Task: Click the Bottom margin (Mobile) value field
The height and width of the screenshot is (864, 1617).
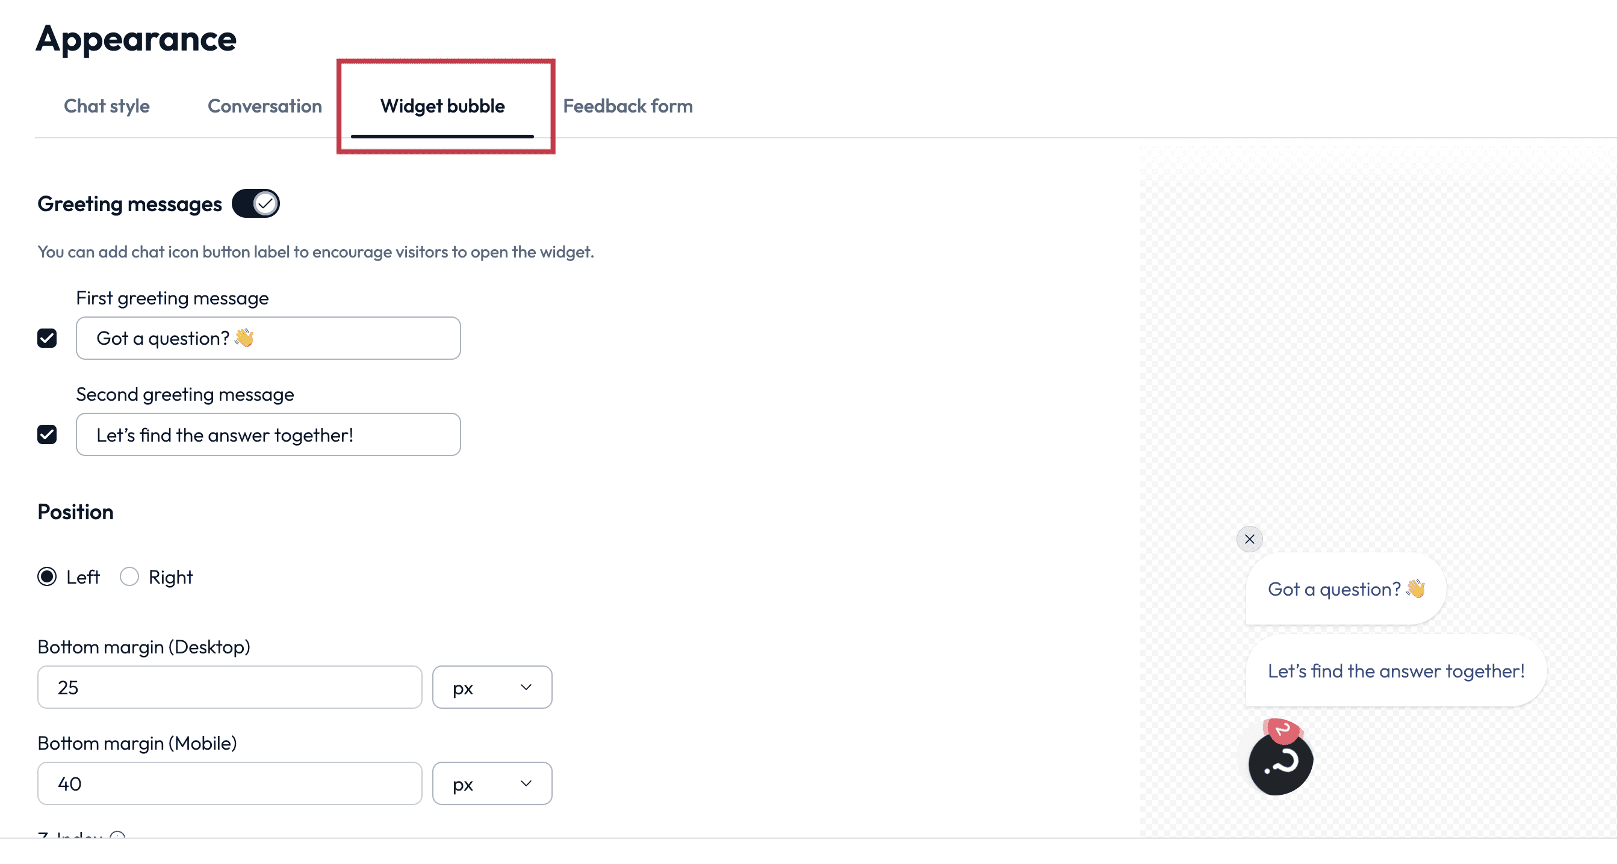Action: (x=230, y=784)
